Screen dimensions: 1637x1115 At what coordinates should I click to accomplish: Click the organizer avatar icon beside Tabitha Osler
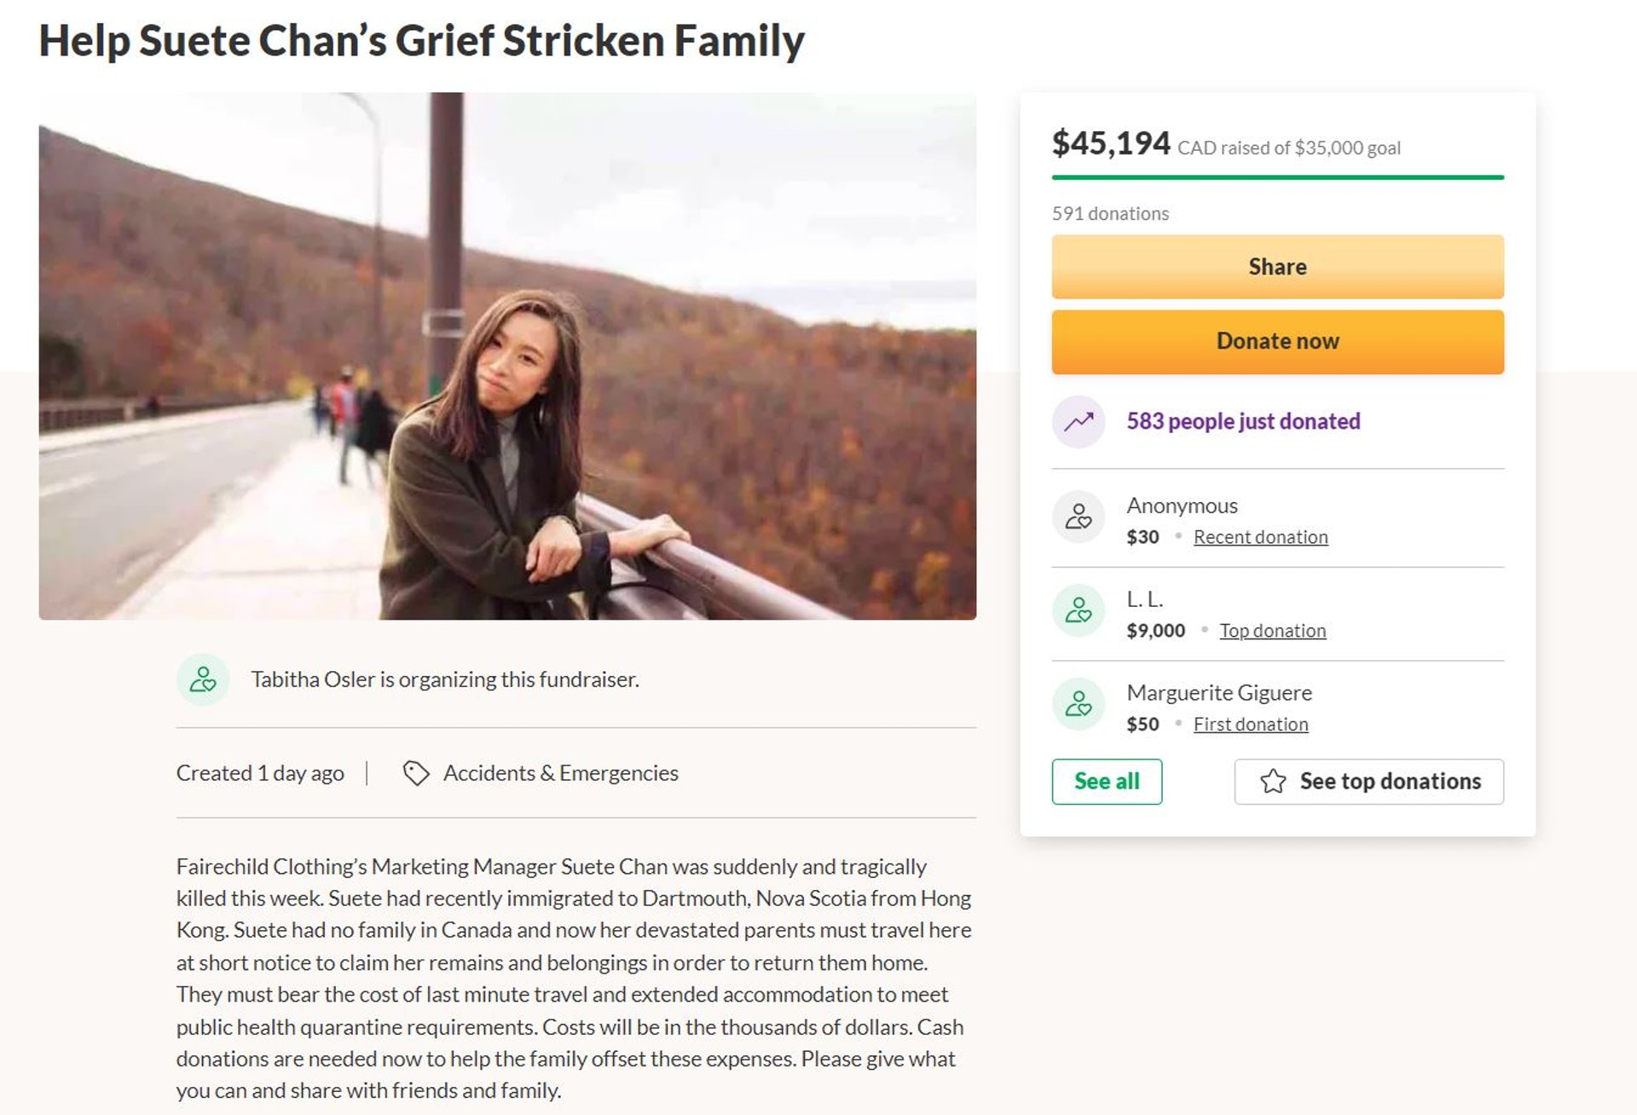pos(203,679)
